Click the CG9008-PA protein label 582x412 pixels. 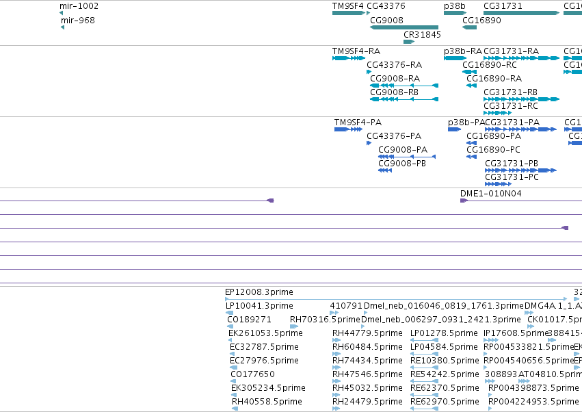[403, 150]
